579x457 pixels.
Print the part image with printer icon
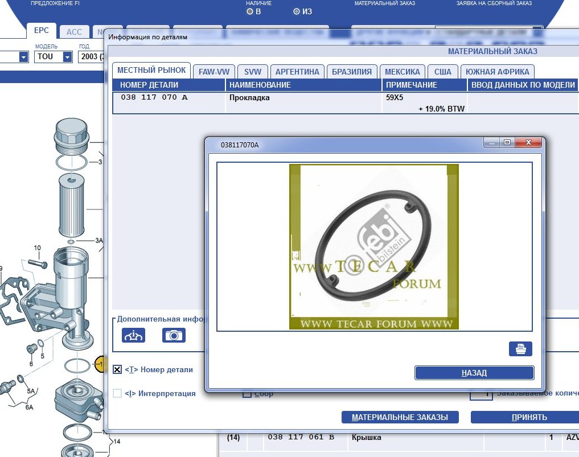click(521, 349)
